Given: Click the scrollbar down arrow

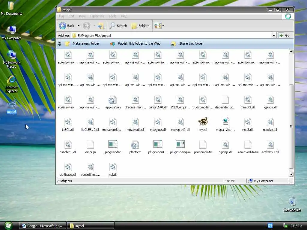Looking at the screenshot, I should (x=291, y=175).
